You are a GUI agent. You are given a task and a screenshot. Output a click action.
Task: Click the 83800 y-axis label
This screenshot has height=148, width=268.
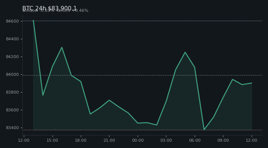[x=12, y=92]
